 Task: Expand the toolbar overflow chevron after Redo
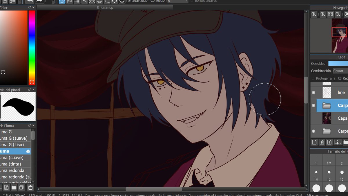(x=52, y=1)
